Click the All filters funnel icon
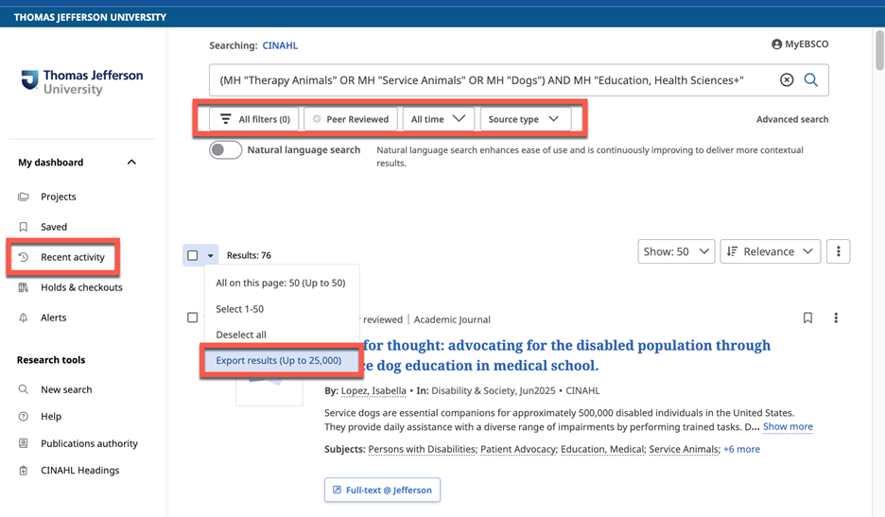Viewport: 885px width, 517px height. click(226, 119)
